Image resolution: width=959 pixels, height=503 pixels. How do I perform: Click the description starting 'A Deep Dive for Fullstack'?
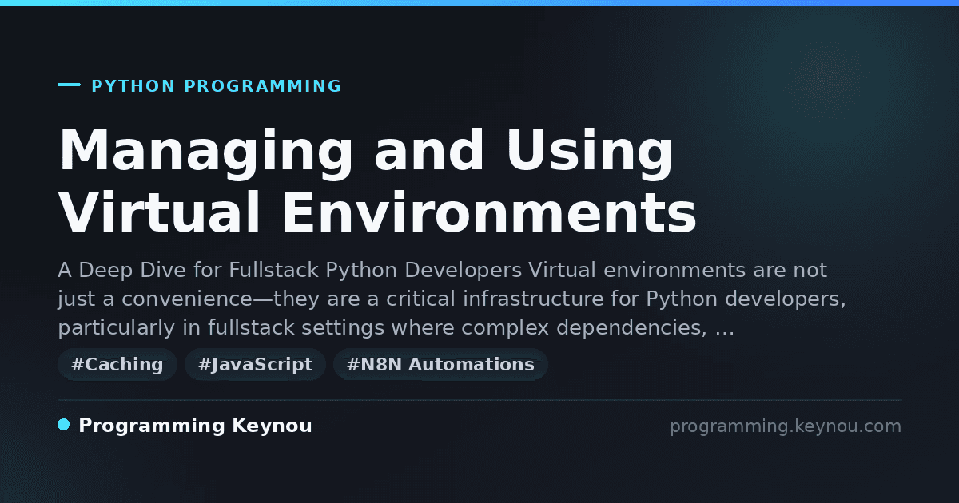[452, 299]
